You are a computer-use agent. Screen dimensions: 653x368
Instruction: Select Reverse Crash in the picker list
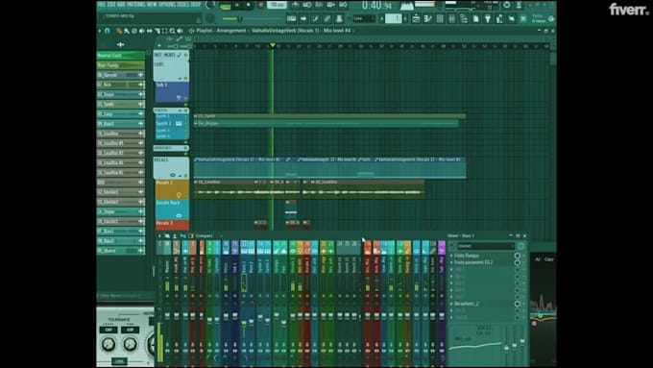[x=121, y=56]
